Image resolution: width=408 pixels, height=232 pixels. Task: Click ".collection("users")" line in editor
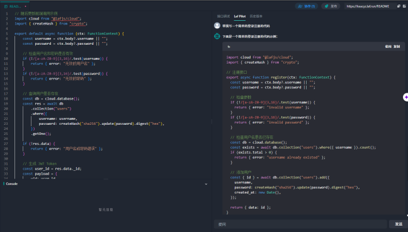click(x=51, y=108)
